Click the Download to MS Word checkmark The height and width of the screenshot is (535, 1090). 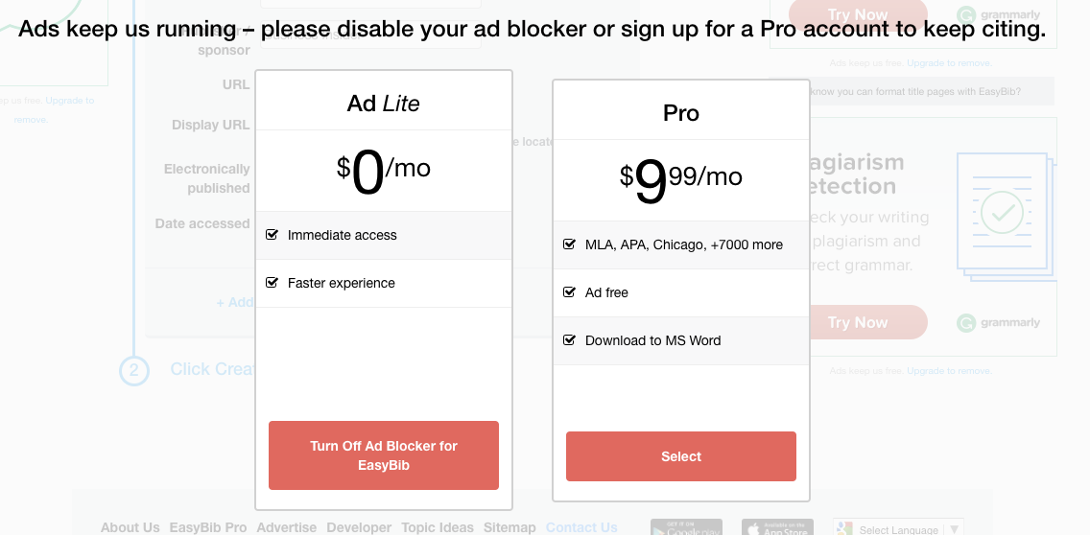pos(569,340)
